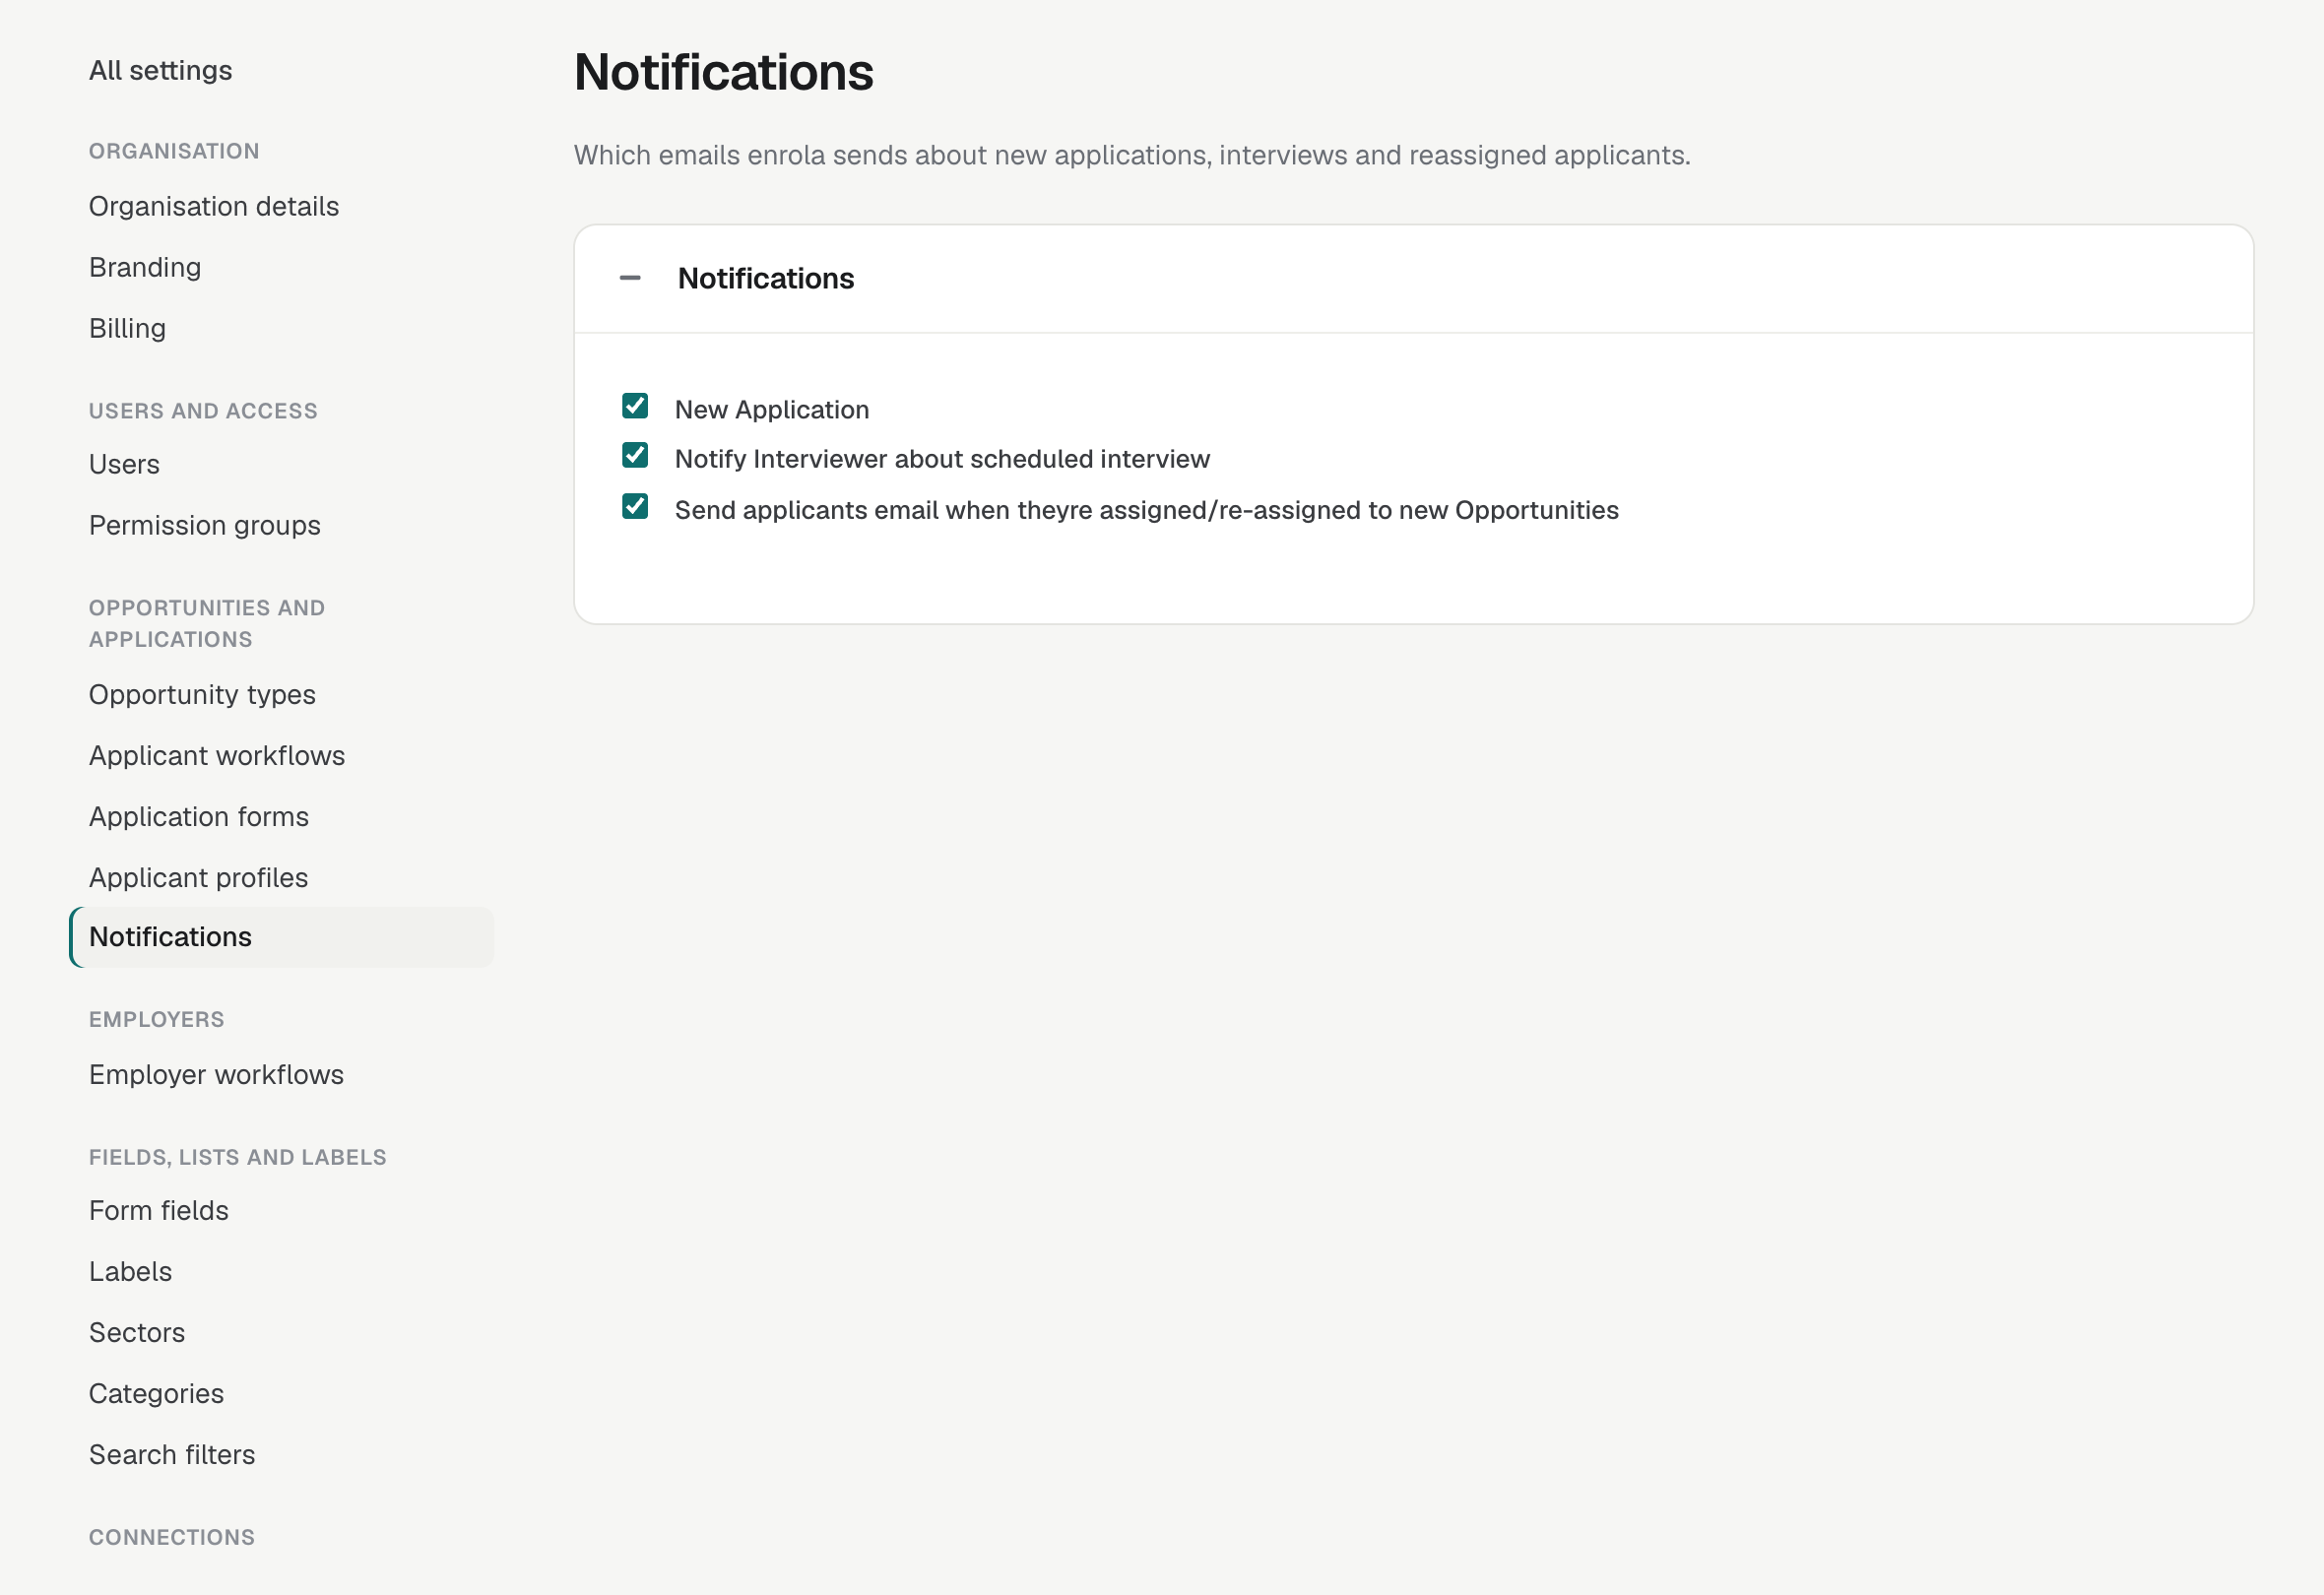
Task: Open Employer workflows
Action: pyautogui.click(x=217, y=1075)
